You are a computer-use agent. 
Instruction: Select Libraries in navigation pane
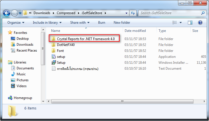[20, 62]
